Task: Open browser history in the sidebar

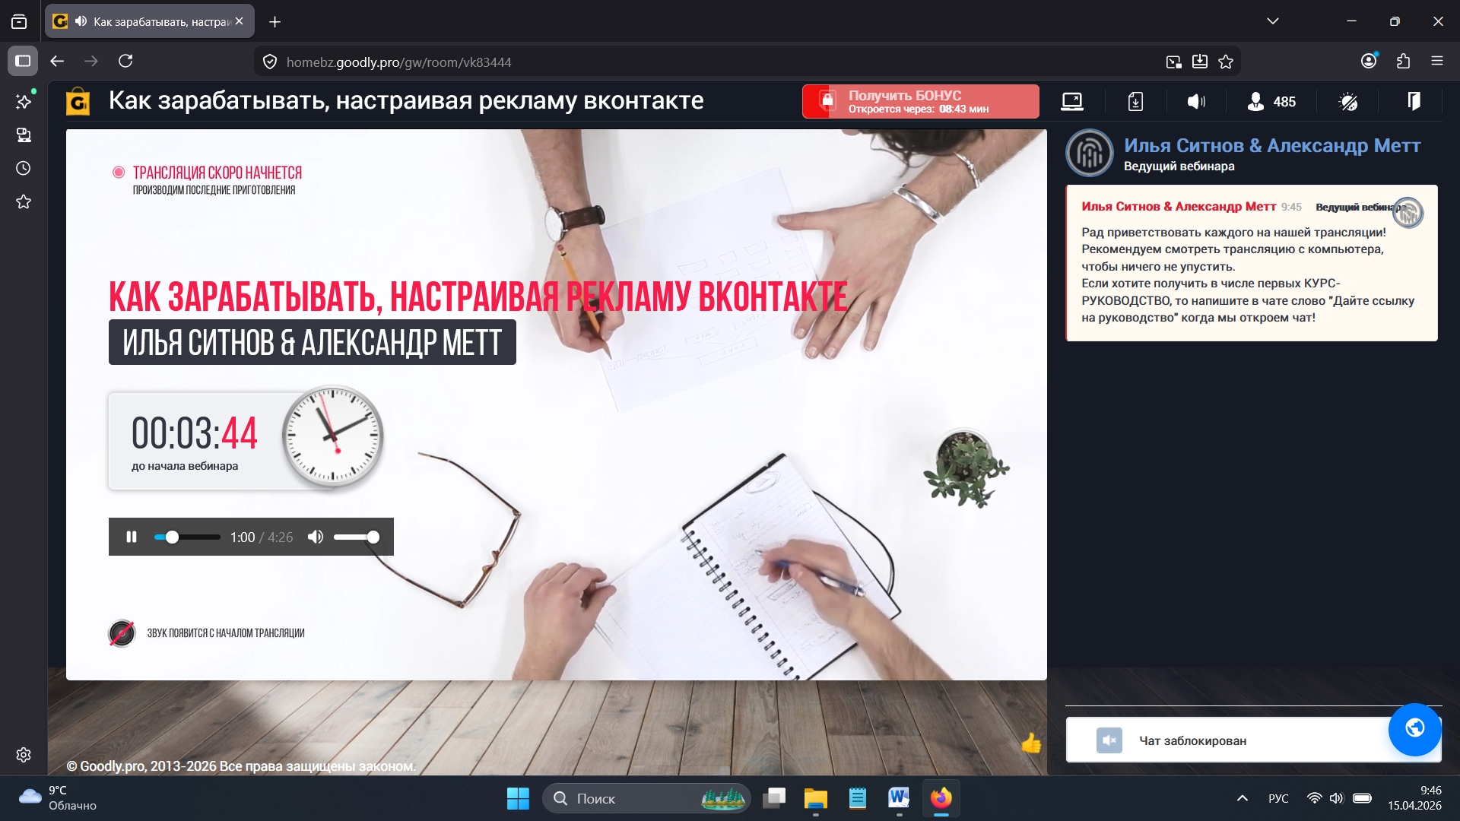Action: [x=23, y=168]
